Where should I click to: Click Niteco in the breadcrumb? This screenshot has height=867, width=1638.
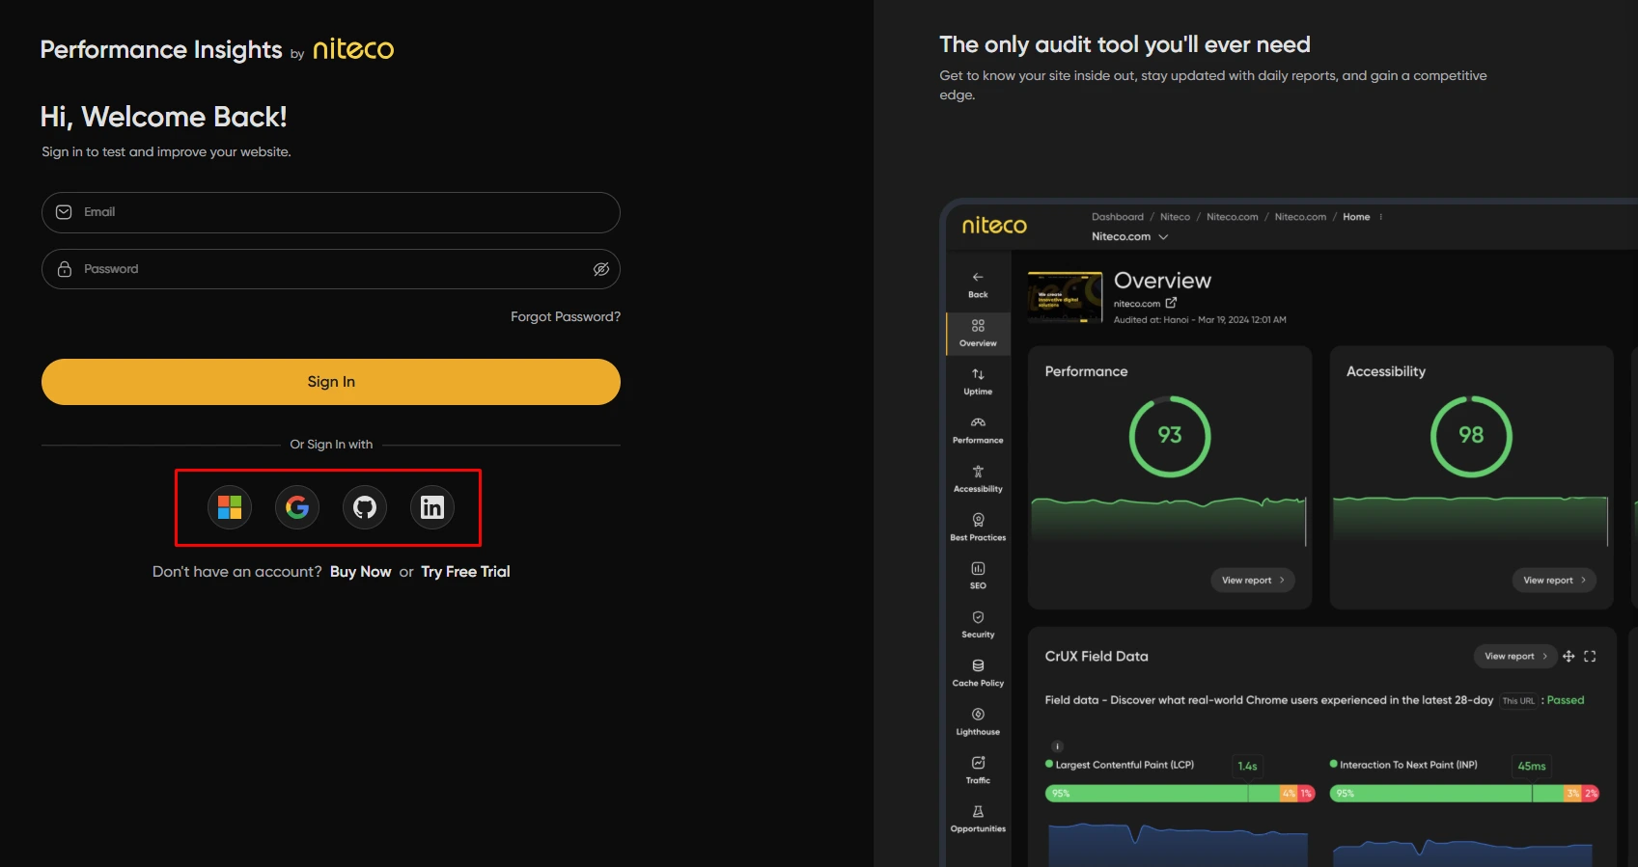click(1175, 217)
